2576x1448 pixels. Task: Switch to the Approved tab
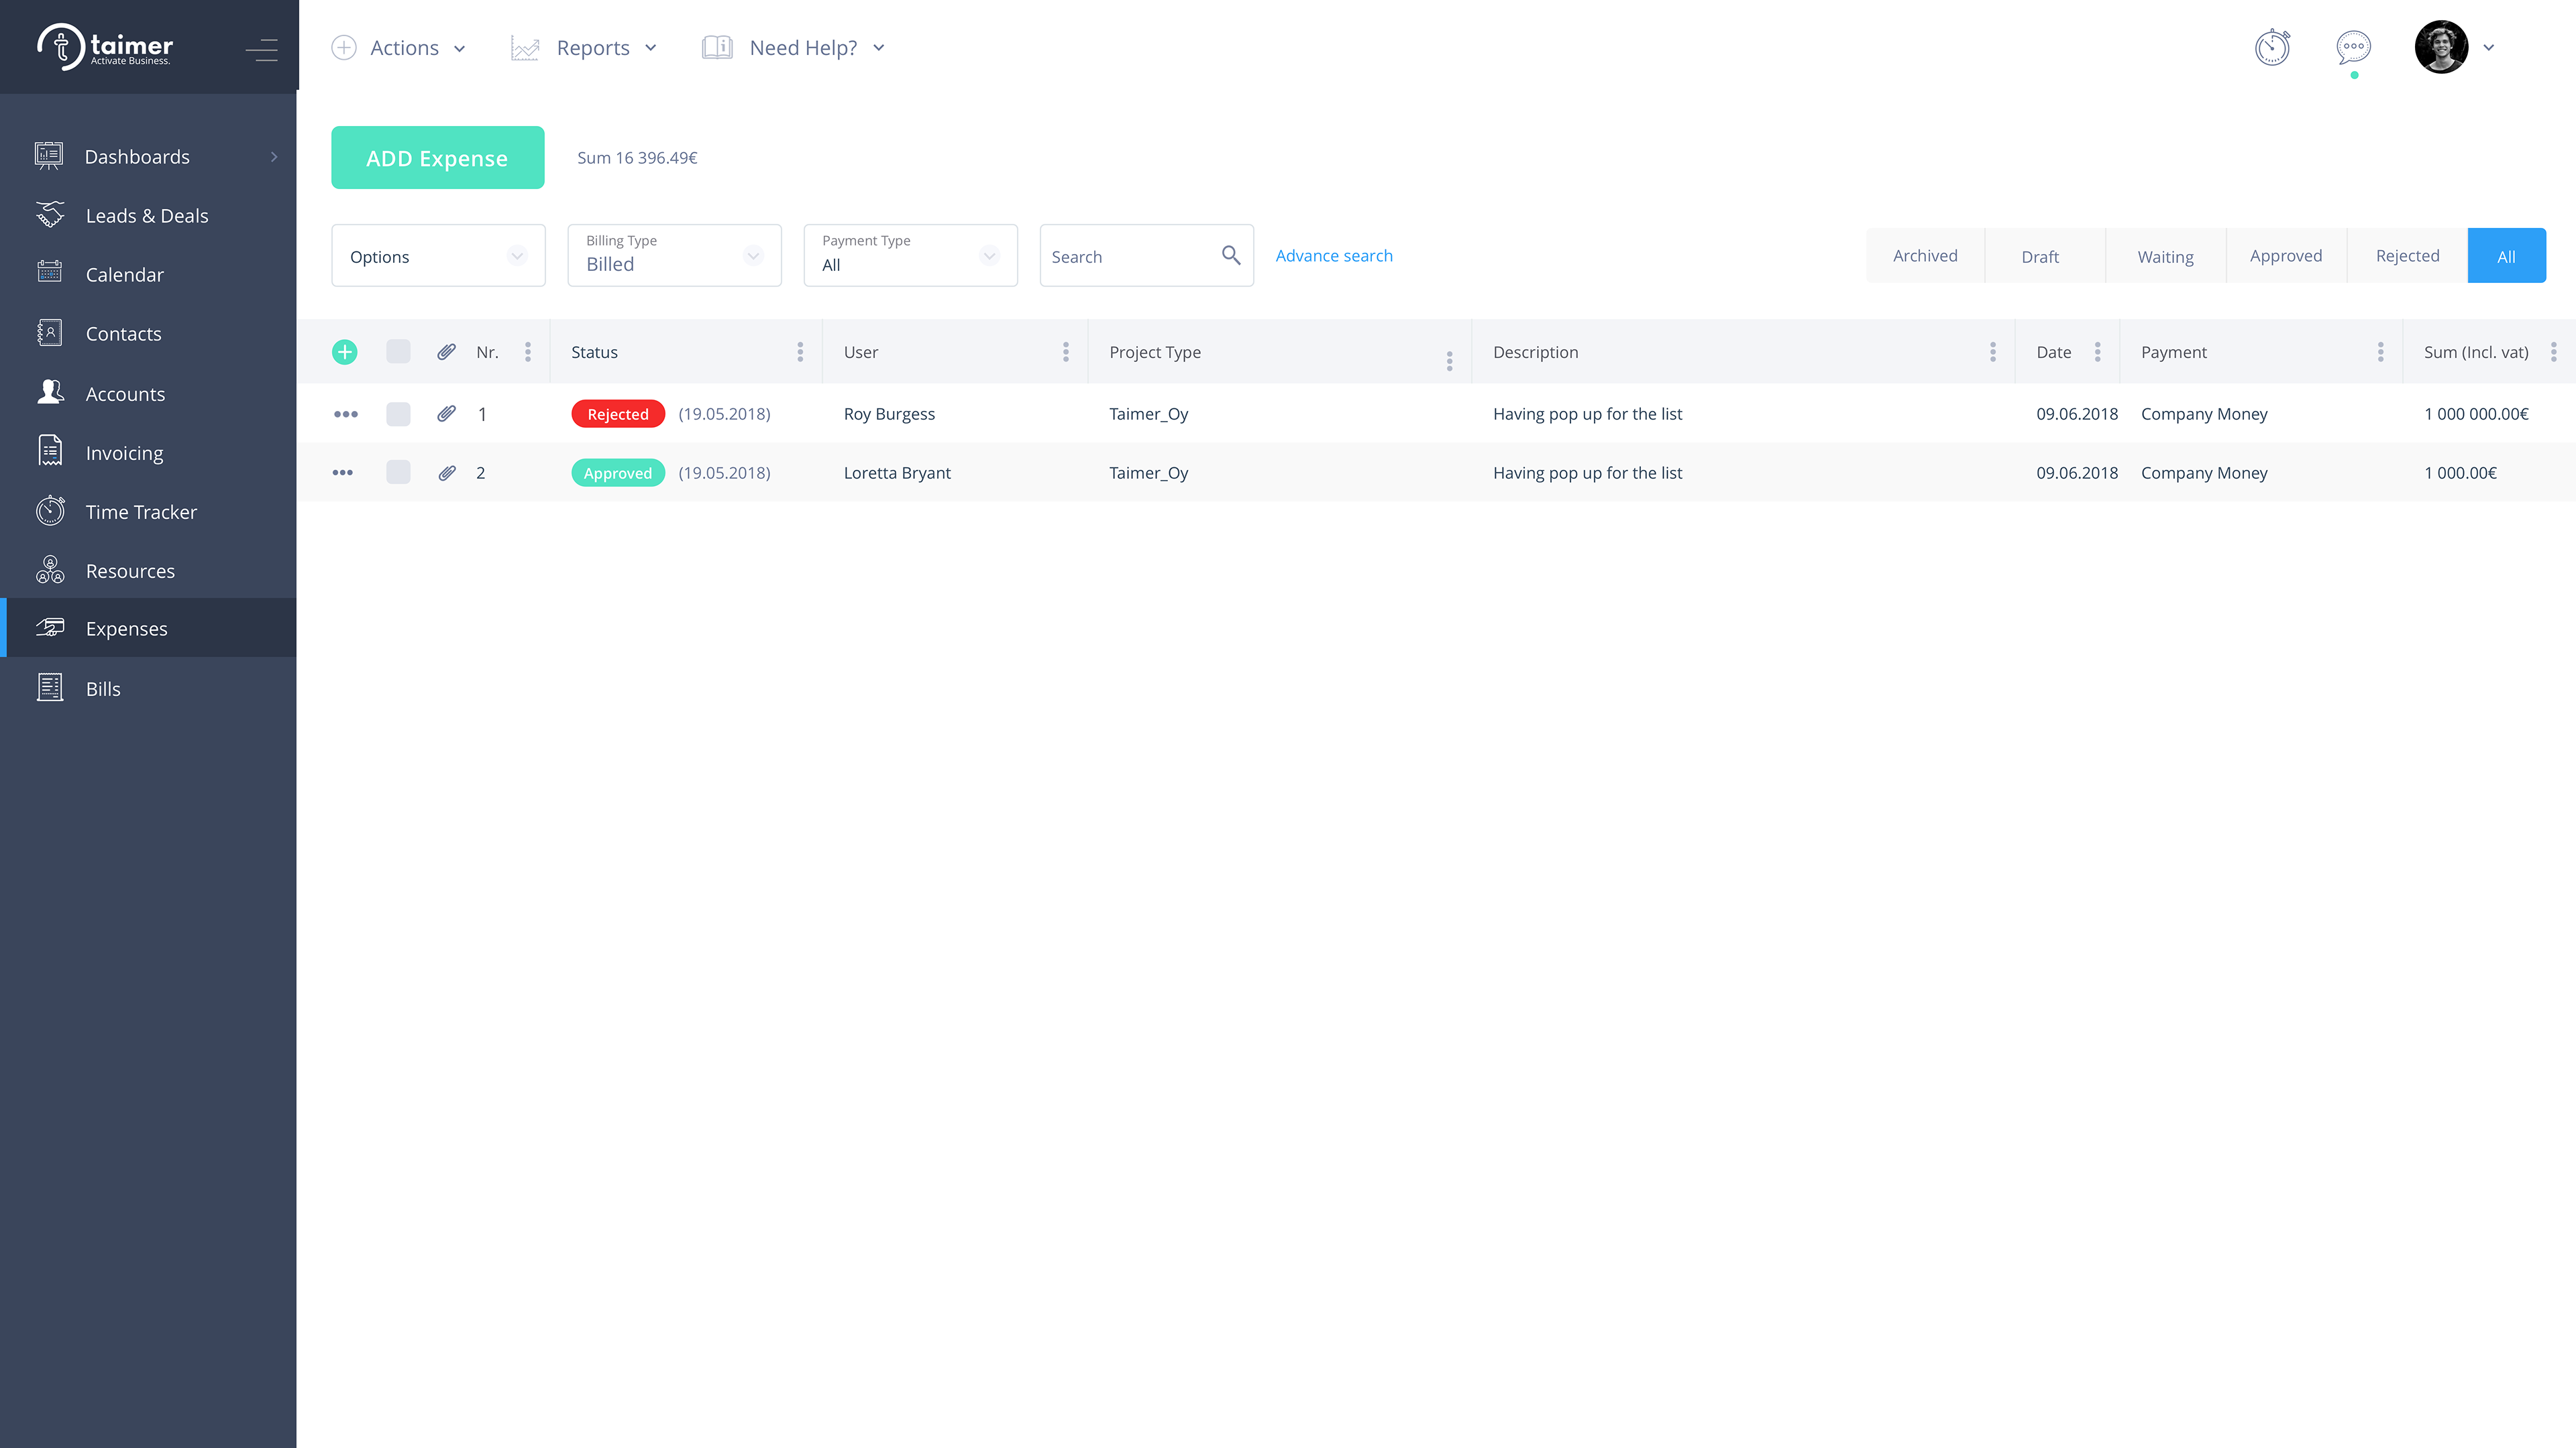click(x=2286, y=256)
